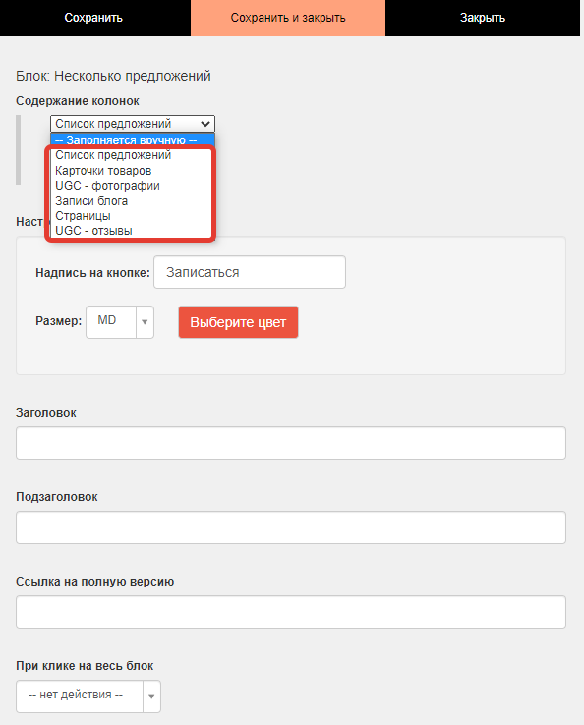The image size is (584, 725).
Task: Open color picker via Выберите цвет
Action: (x=238, y=322)
